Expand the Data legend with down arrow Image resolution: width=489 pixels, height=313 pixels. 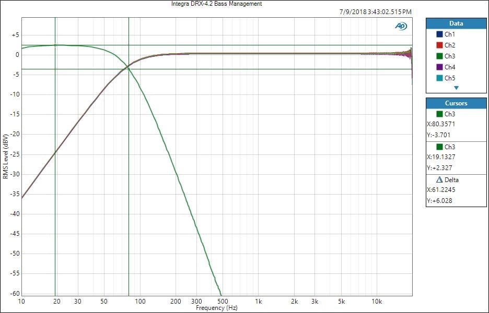tap(456, 88)
